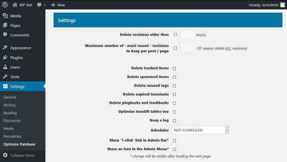Click the testadmin avatar icon

tap(283, 5)
